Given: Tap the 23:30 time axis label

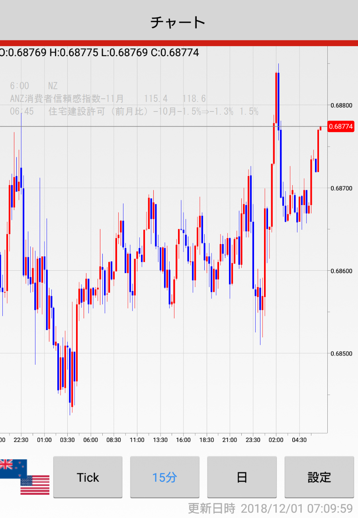Looking at the screenshot, I should [253, 440].
